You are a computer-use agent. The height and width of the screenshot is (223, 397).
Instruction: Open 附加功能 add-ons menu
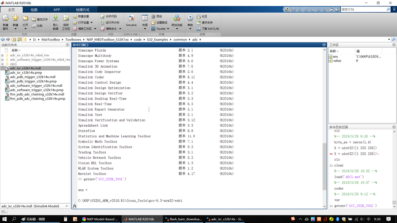coord(177,22)
